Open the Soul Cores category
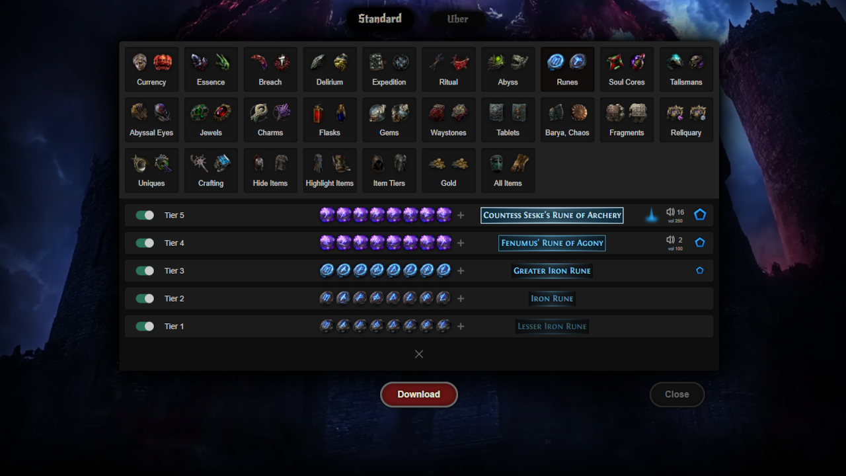846x476 pixels. pyautogui.click(x=627, y=69)
